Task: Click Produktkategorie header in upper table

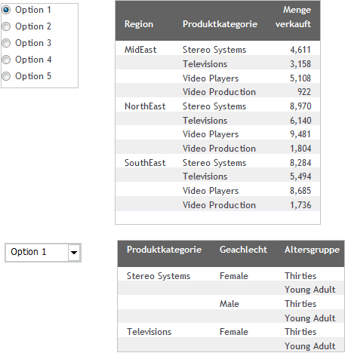Action: (x=220, y=24)
